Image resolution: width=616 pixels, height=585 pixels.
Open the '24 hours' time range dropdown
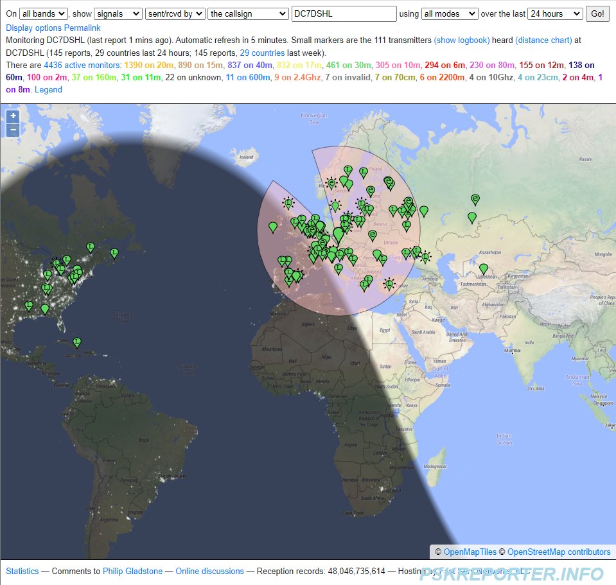555,13
